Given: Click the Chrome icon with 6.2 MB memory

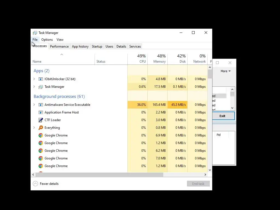Looking at the screenshot, I should pyautogui.click(x=41, y=151).
